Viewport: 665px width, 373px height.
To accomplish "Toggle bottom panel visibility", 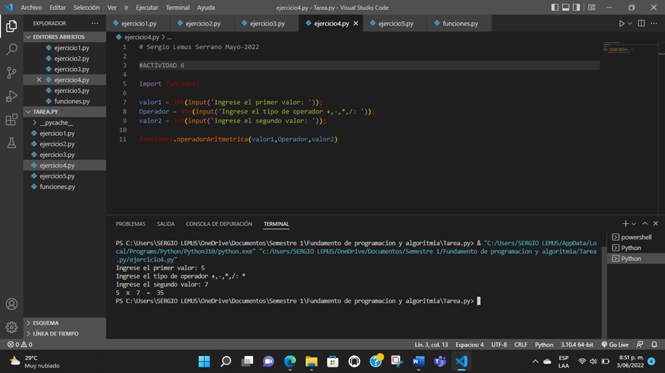I will click(565, 7).
